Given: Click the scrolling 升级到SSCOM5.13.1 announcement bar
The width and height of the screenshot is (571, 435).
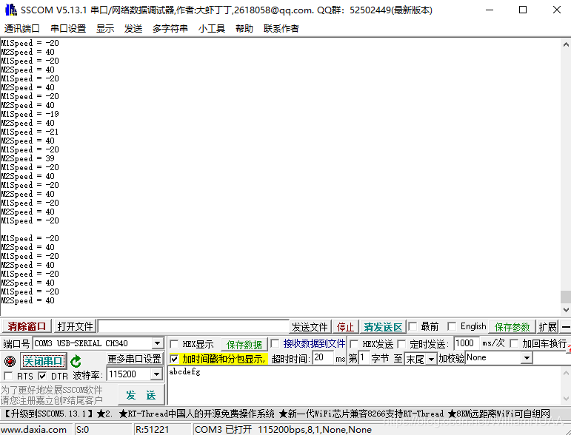Looking at the screenshot, I should click(277, 414).
